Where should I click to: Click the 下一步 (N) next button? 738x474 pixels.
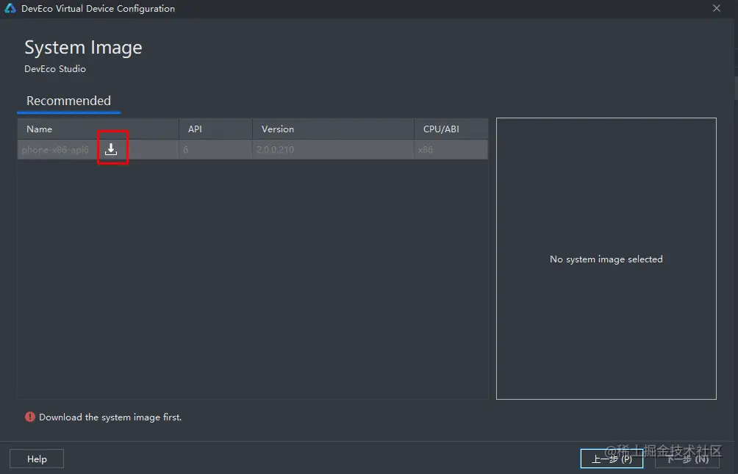[687, 459]
